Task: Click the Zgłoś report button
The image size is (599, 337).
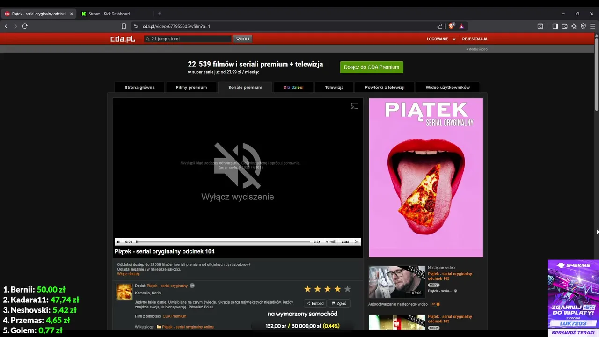Action: point(339,303)
